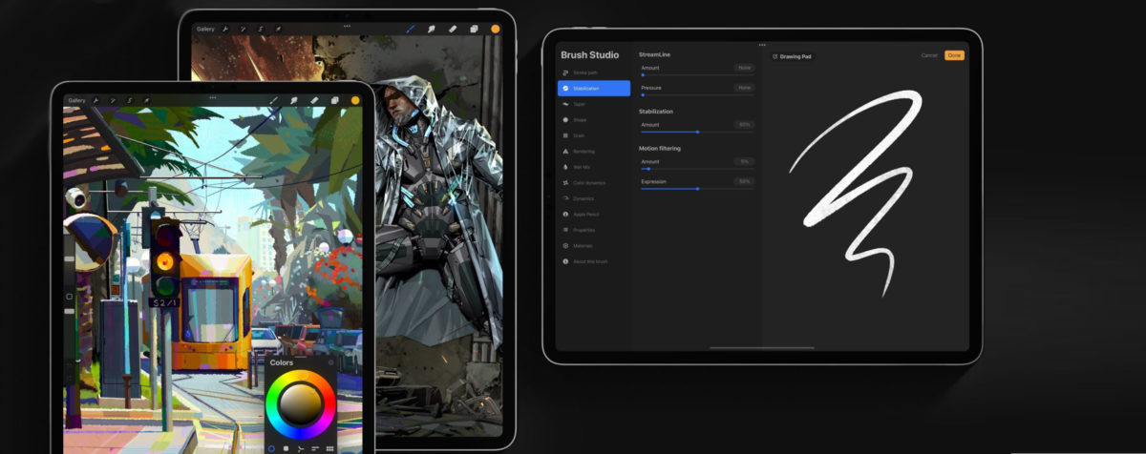Select blue Brush tool on armored figure iPad
The width and height of the screenshot is (1146, 454).
pos(411,29)
